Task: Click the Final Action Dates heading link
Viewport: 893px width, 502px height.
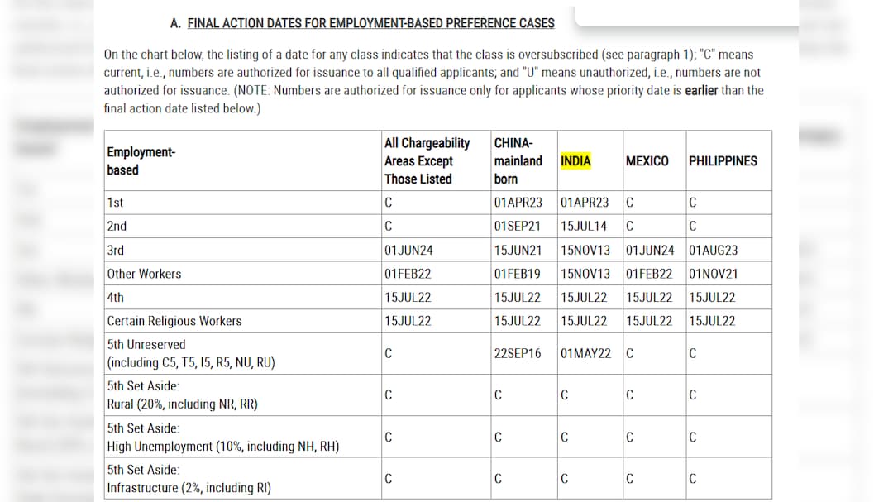Action: click(x=370, y=23)
